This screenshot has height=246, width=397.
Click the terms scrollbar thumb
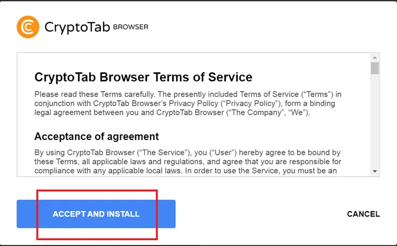(375, 68)
